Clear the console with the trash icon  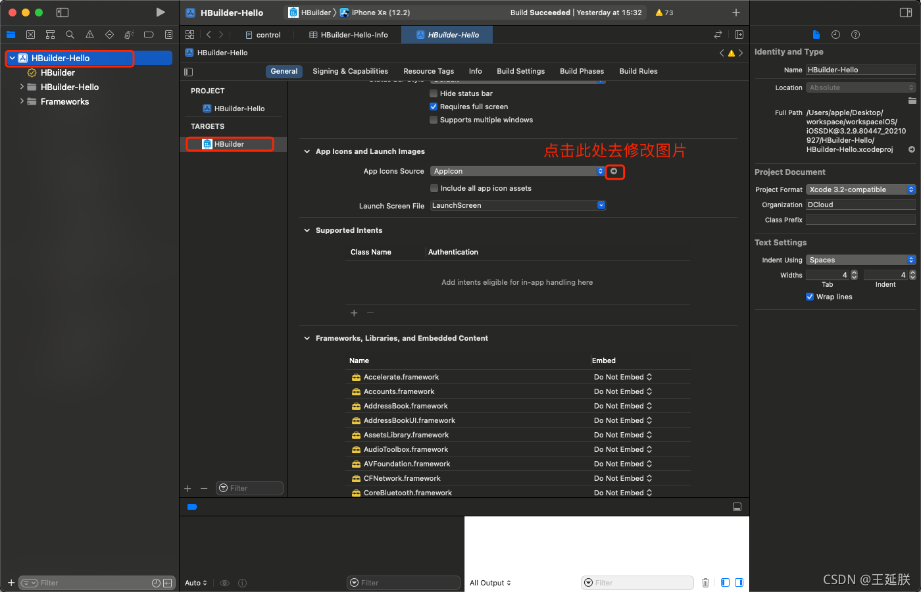point(705,583)
